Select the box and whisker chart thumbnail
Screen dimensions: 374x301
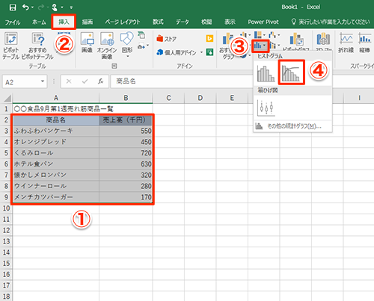266,108
